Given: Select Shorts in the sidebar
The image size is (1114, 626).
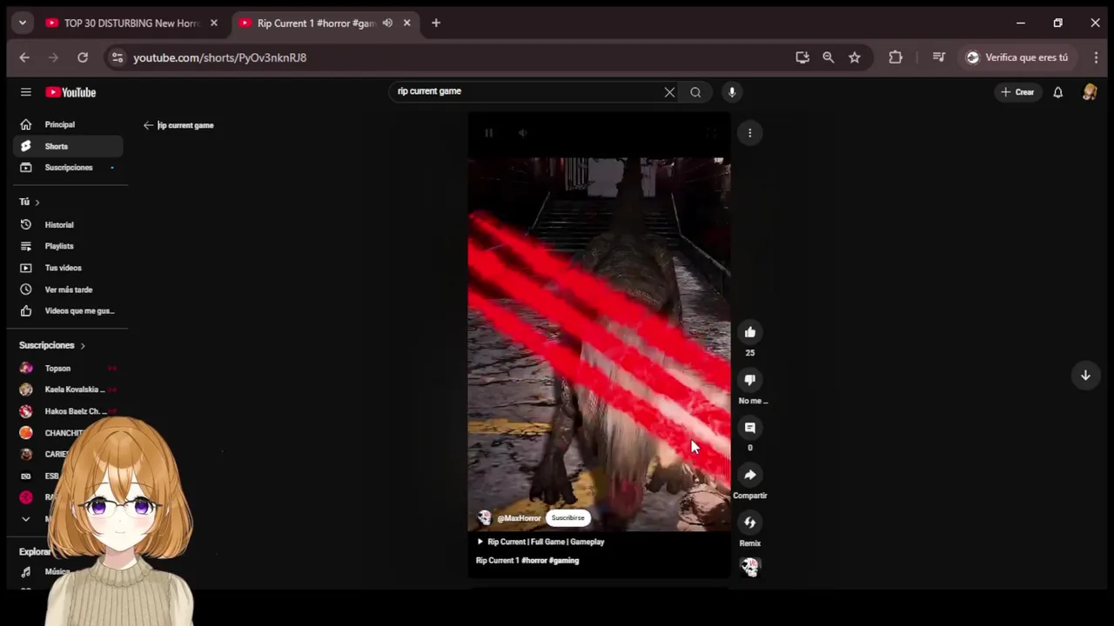Looking at the screenshot, I should pos(68,146).
